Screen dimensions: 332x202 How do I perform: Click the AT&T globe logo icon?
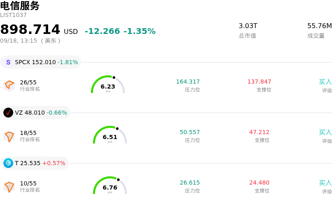coord(8,163)
